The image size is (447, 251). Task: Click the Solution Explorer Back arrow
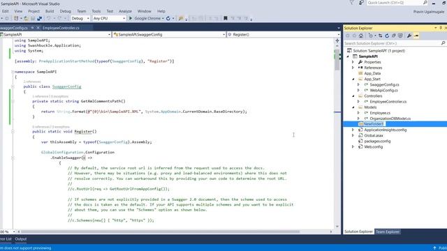pyautogui.click(x=348, y=36)
